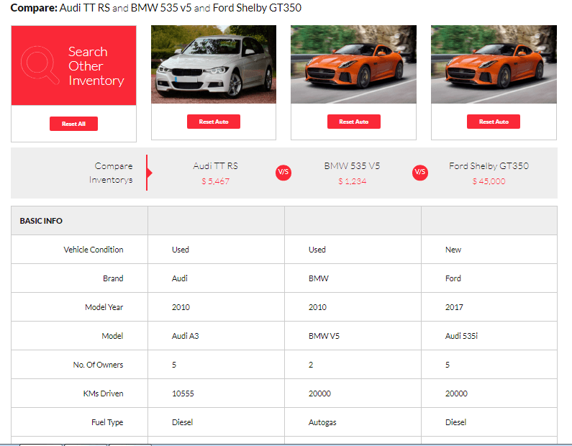Click the V/S badge between BMW and Ford
The image size is (572, 446).
point(420,173)
